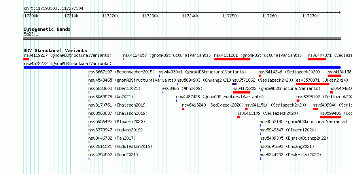352x174 pixels.
Task: Select the red bar under esv3570371
Action: [313, 84]
